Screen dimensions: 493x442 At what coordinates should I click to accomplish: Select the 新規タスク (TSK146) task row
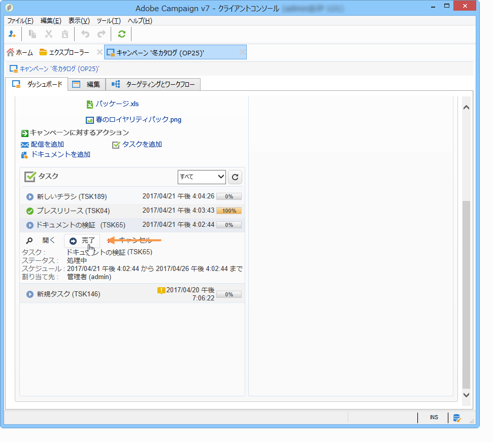pyautogui.click(x=132, y=294)
